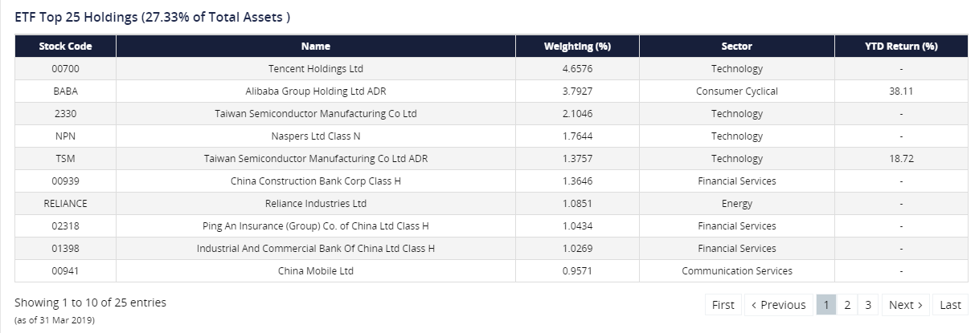Click Tencent Holdings Ltd name
979x333 pixels.
tap(316, 69)
